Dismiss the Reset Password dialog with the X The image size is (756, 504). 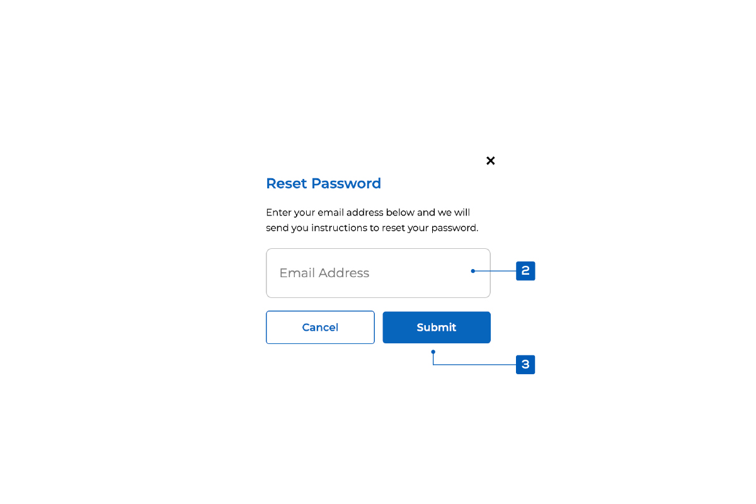click(490, 161)
